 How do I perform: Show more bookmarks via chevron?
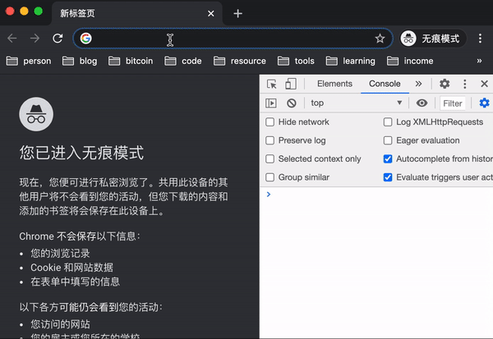pyautogui.click(x=479, y=61)
